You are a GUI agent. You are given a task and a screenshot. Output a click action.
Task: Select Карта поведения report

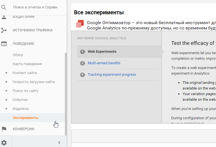point(27,64)
